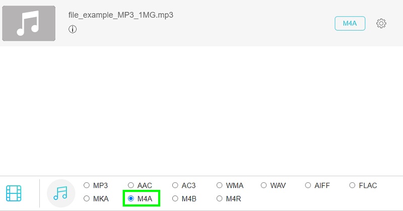Select the WAV radio button
The height and width of the screenshot is (211, 403).
[x=264, y=185]
